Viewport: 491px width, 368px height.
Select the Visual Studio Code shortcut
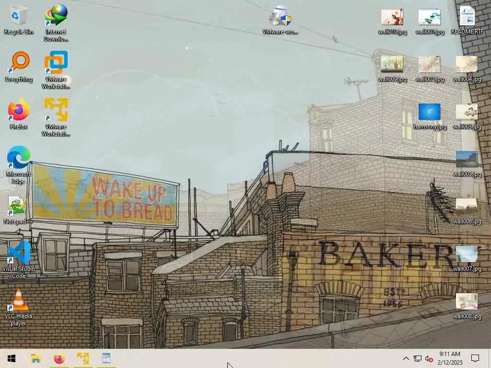19,259
